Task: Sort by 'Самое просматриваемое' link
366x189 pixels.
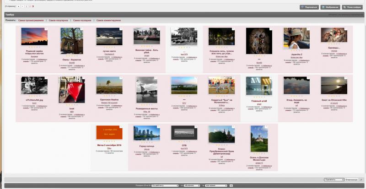Action: [31, 21]
